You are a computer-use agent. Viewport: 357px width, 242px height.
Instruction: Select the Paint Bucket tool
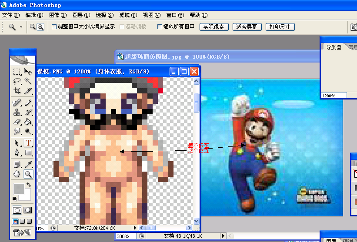coord(28,122)
